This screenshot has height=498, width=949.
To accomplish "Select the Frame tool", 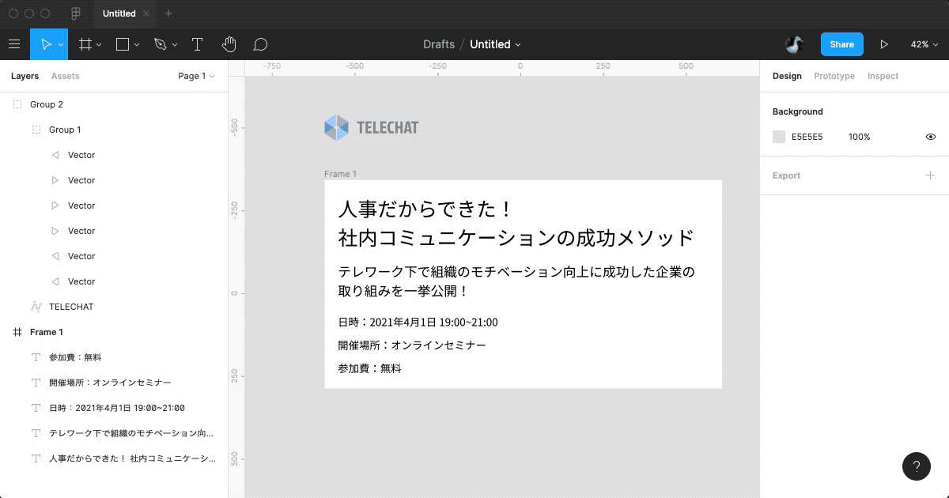I will [x=85, y=44].
